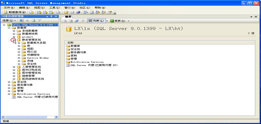The width and height of the screenshot is (261, 124).
Task: Click the Up one level icon in Summary toolbar
Action: (x=65, y=21)
